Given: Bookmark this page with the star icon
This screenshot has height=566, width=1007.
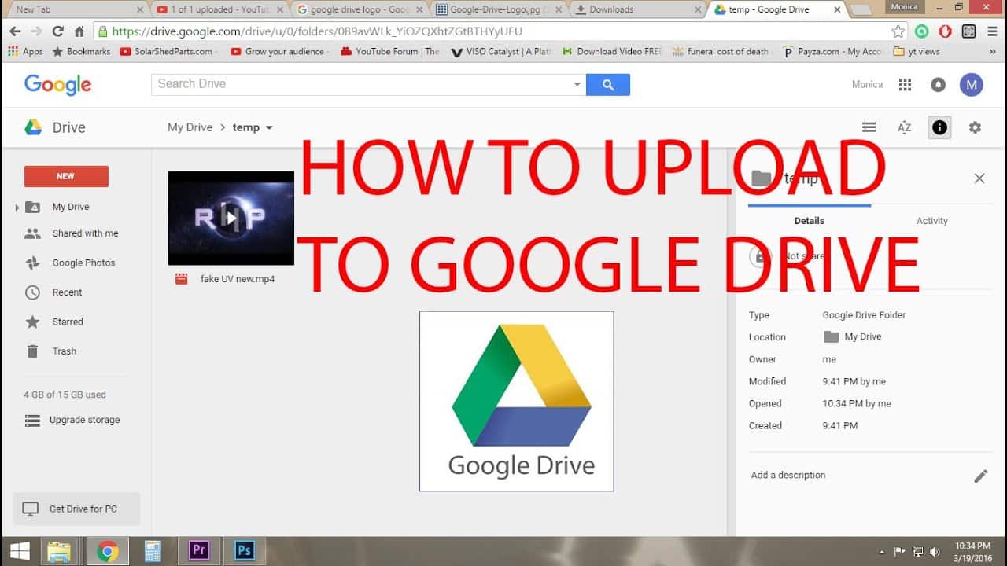Looking at the screenshot, I should (x=898, y=31).
